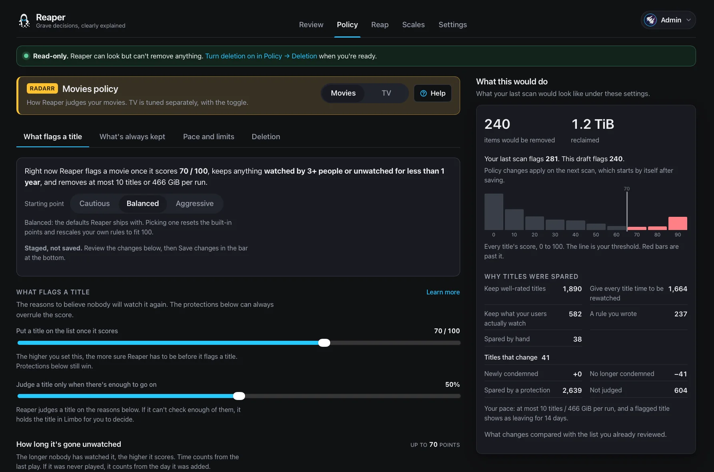The height and width of the screenshot is (472, 714).
Task: Click How long it's gone unwatched heading
Action: 69,444
